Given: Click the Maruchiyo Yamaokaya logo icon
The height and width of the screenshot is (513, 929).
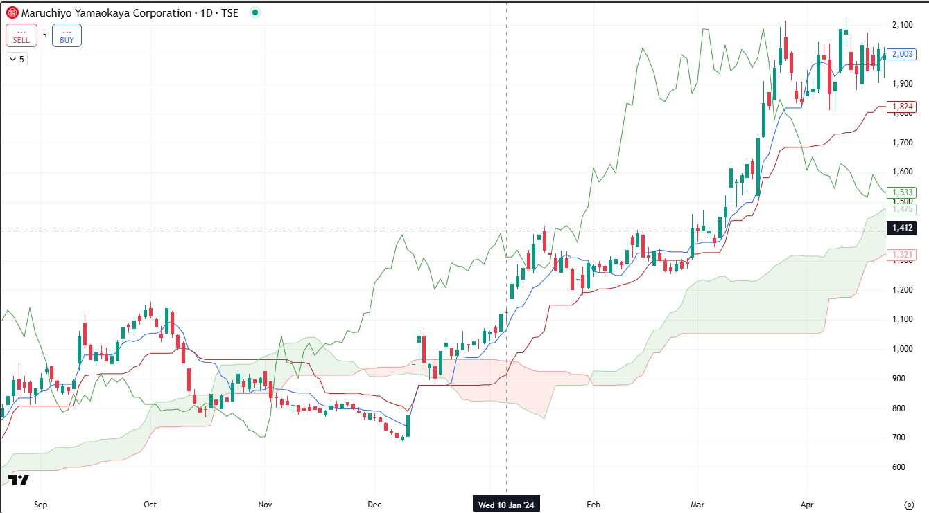Looking at the screenshot, I should 12,12.
